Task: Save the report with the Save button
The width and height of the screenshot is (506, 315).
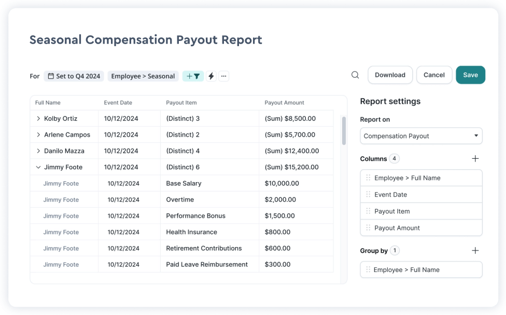Action: (x=470, y=75)
